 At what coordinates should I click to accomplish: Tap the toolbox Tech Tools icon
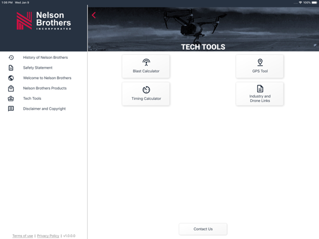(x=11, y=99)
